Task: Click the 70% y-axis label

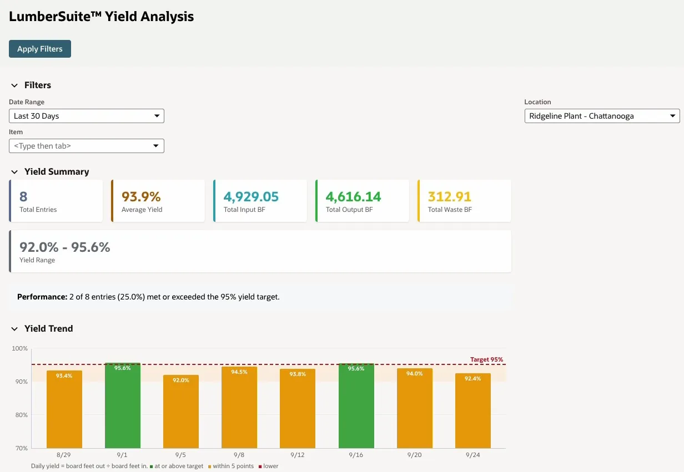Action: click(21, 448)
